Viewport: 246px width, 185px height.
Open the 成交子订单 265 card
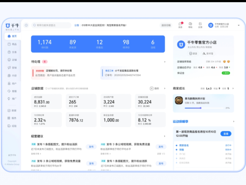[81, 102]
